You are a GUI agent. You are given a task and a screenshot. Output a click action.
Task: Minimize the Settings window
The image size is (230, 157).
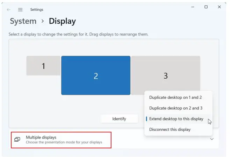pos(193,7)
